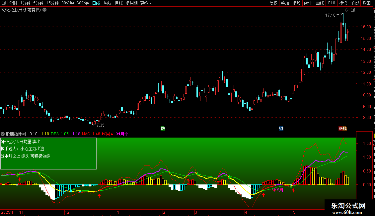
Task: Click the 叠加 overlay button
Action: coord(285,3)
